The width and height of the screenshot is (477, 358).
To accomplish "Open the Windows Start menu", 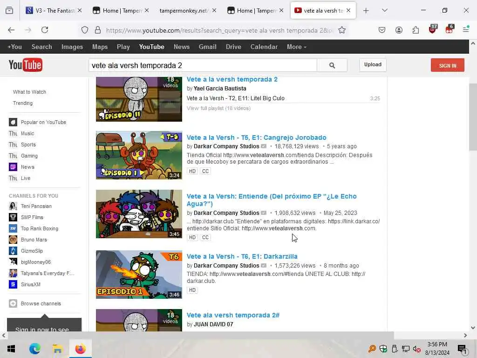I will (x=11, y=349).
